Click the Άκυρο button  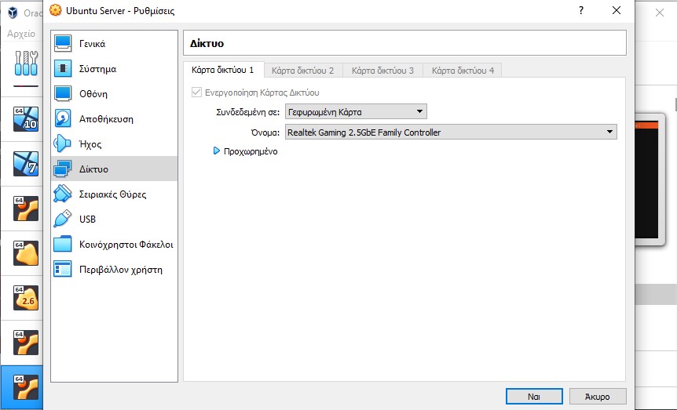(x=598, y=396)
